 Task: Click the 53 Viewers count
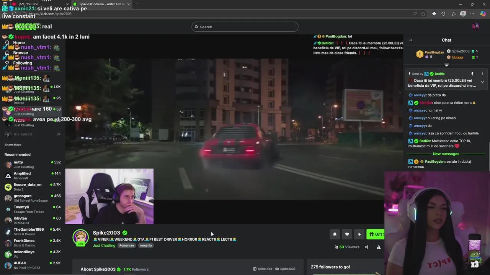click(x=347, y=247)
